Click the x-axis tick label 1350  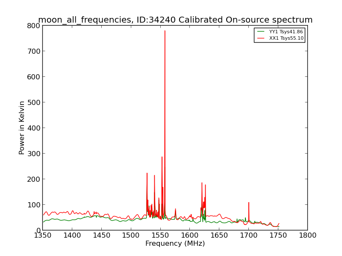click(42, 236)
